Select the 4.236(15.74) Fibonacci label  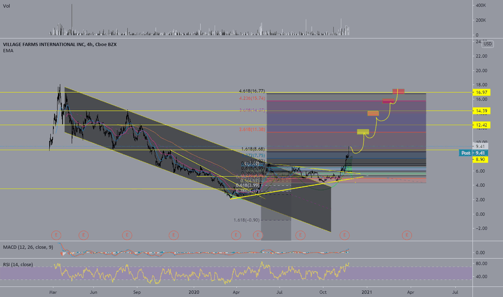click(252, 98)
